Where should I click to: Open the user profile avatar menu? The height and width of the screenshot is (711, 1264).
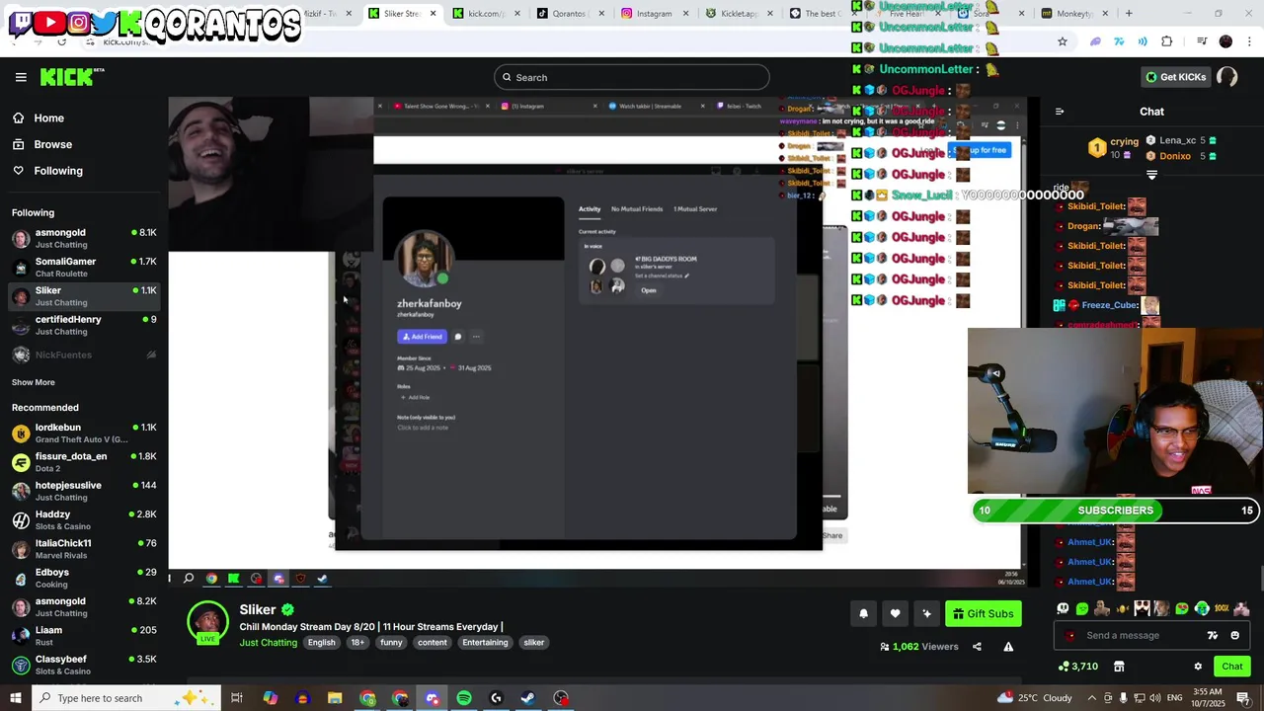click(1227, 77)
